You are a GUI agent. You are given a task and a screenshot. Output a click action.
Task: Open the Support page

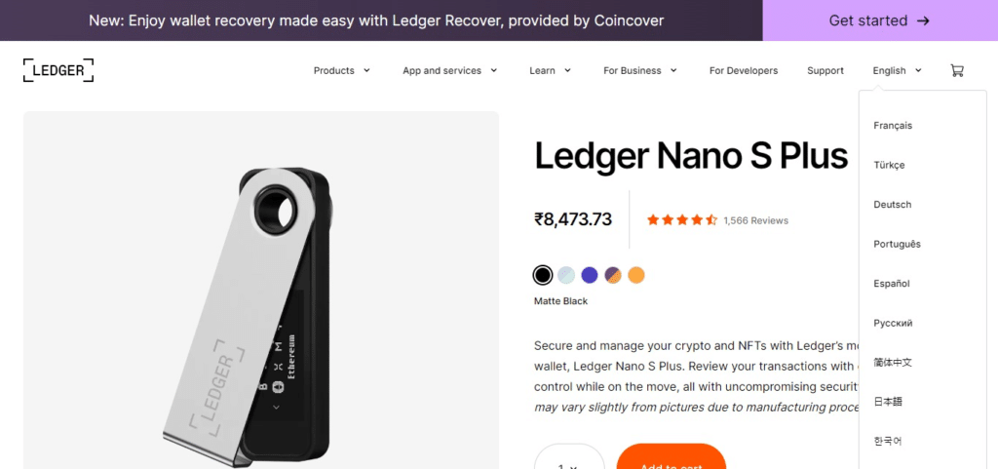click(825, 70)
